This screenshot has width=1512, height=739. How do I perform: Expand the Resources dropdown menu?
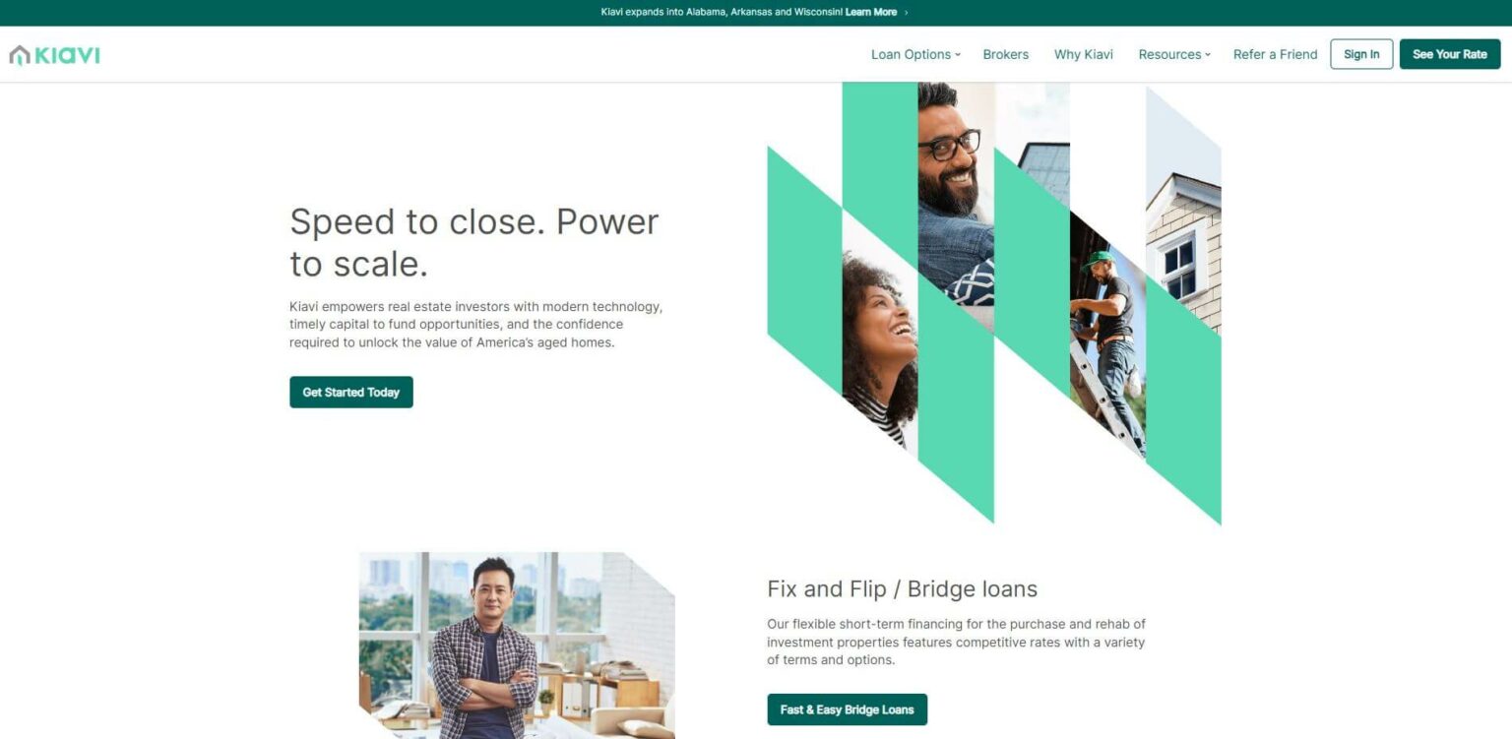click(x=1174, y=54)
